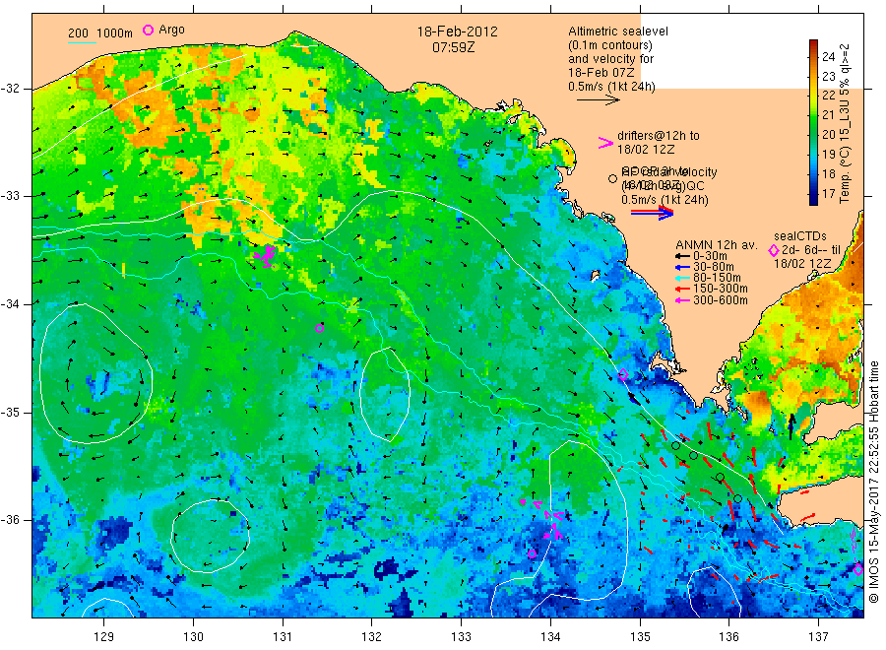Click the magenta drifter cluster near 130.8E 33.5S
The image size is (886, 650).
coord(265,255)
